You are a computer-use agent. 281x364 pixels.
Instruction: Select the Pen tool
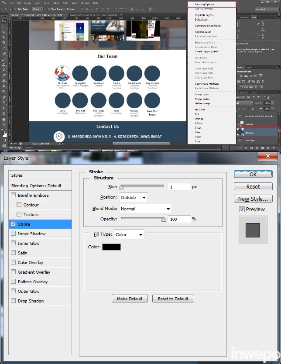pyautogui.click(x=4, y=97)
